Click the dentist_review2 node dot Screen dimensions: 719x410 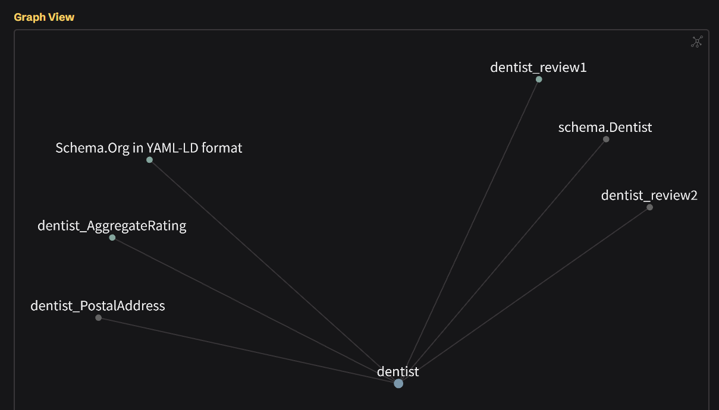[x=649, y=207]
